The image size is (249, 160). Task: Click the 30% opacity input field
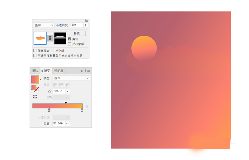tap(77, 25)
